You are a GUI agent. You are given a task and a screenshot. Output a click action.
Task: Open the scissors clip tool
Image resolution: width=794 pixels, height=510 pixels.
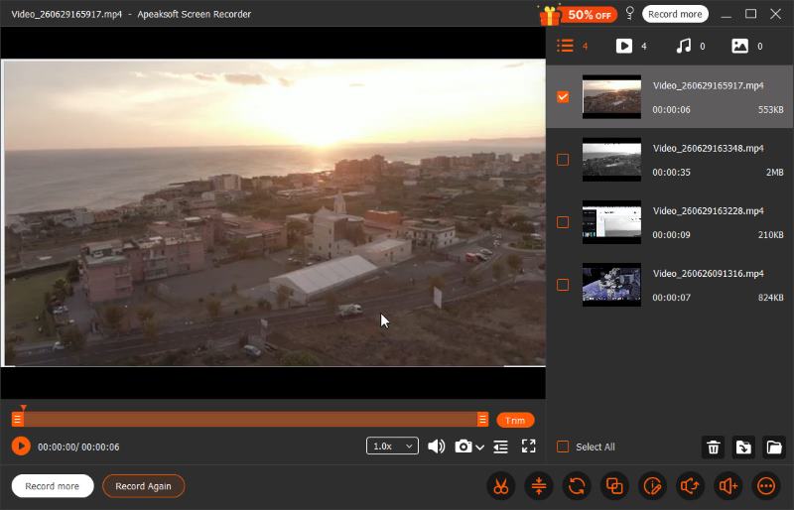coord(501,486)
